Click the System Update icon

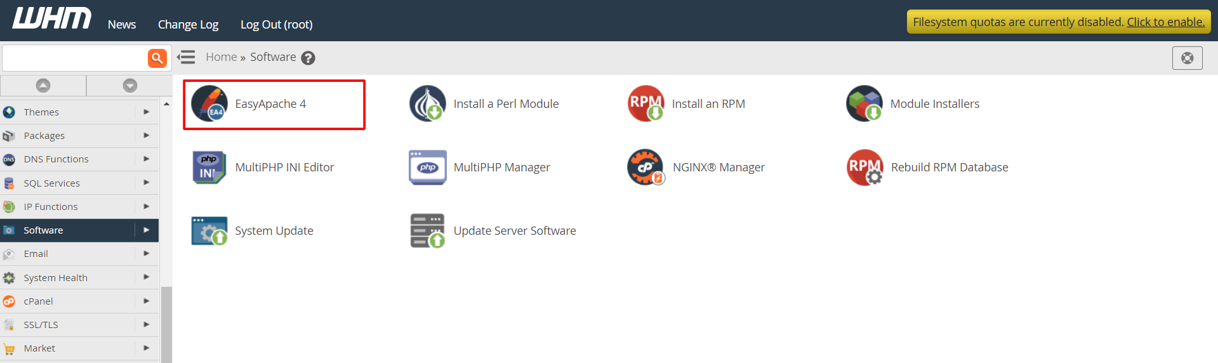[209, 230]
